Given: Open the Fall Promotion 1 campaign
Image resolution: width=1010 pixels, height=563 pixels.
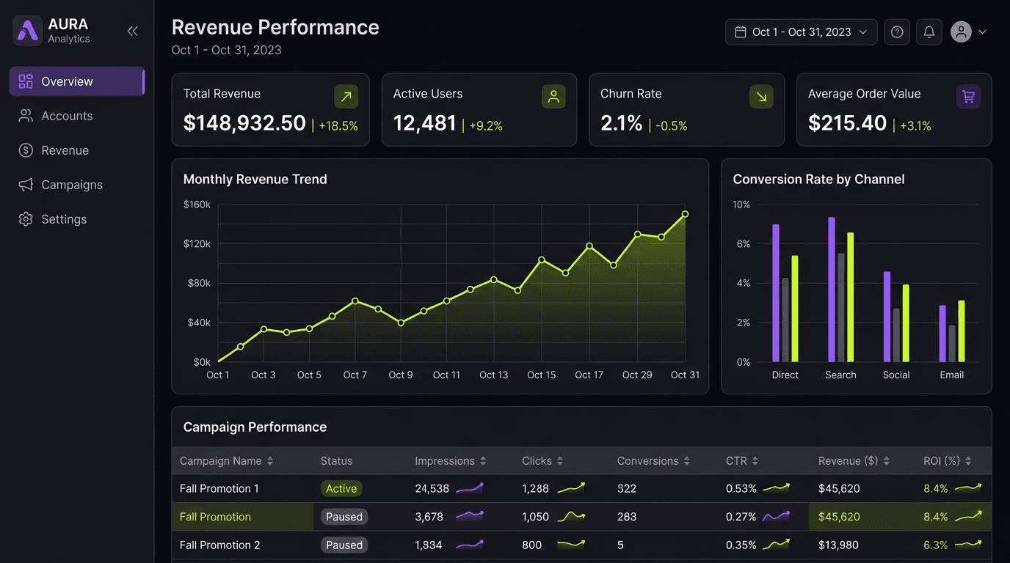Looking at the screenshot, I should [219, 488].
